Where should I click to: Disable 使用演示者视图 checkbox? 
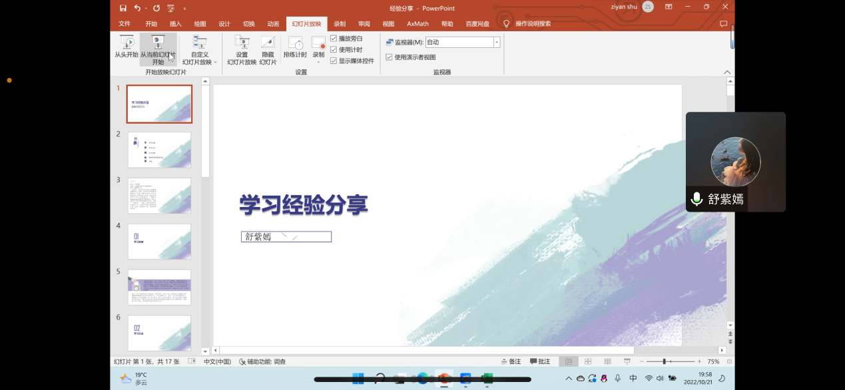pos(390,57)
